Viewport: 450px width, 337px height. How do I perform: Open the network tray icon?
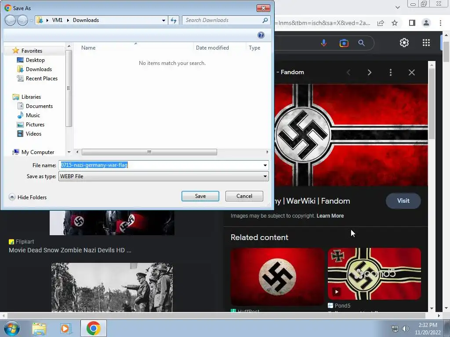point(395,329)
